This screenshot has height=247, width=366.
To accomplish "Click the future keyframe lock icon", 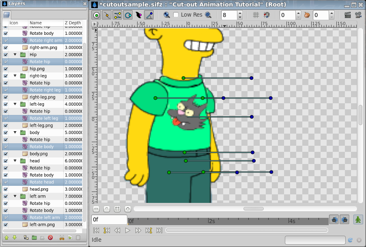I will (x=344, y=220).
